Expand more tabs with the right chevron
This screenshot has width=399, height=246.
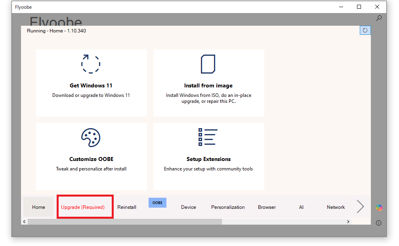click(360, 206)
